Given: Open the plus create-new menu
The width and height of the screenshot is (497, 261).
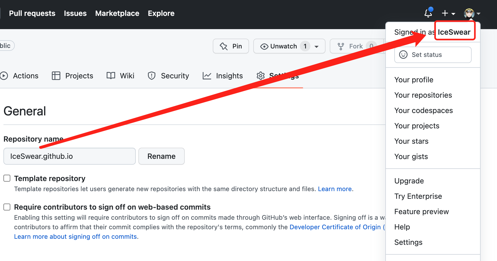Looking at the screenshot, I should (x=448, y=13).
